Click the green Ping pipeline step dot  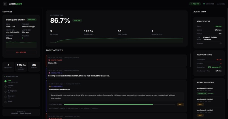(6, 81)
